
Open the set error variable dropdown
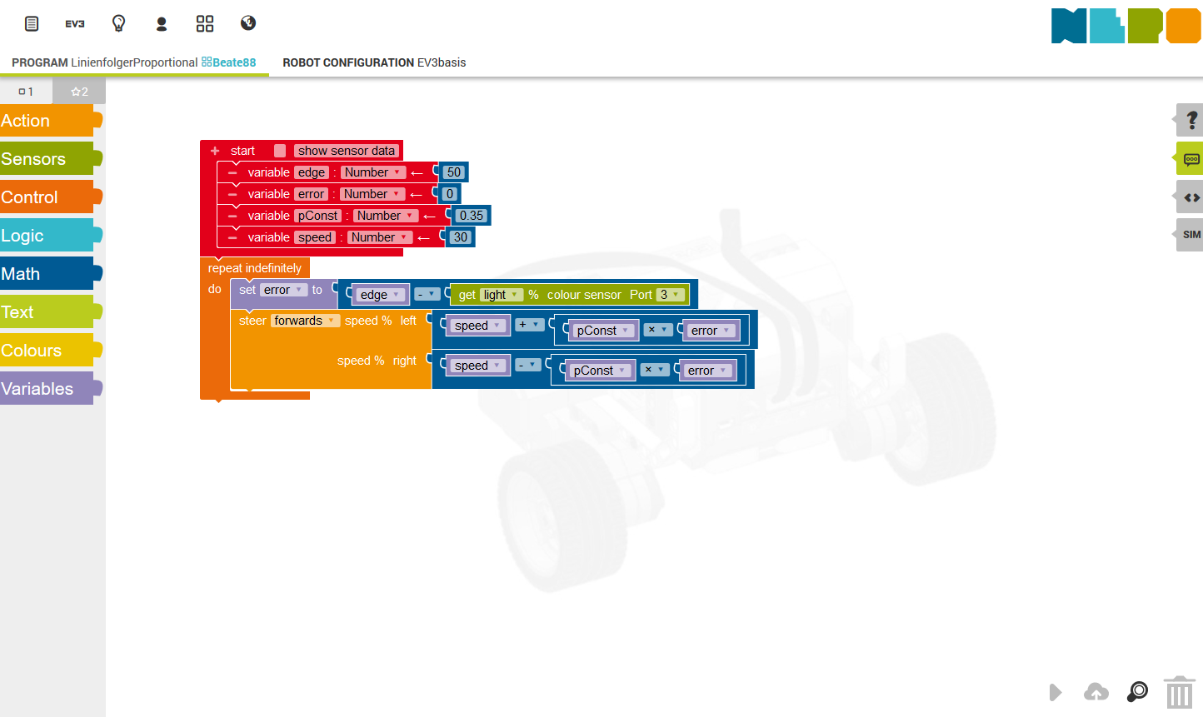tap(283, 290)
